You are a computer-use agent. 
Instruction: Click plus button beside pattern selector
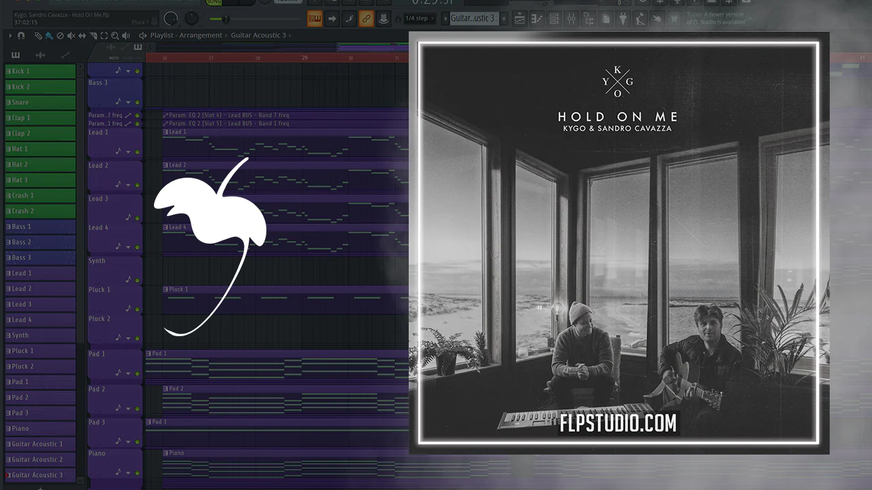click(503, 18)
